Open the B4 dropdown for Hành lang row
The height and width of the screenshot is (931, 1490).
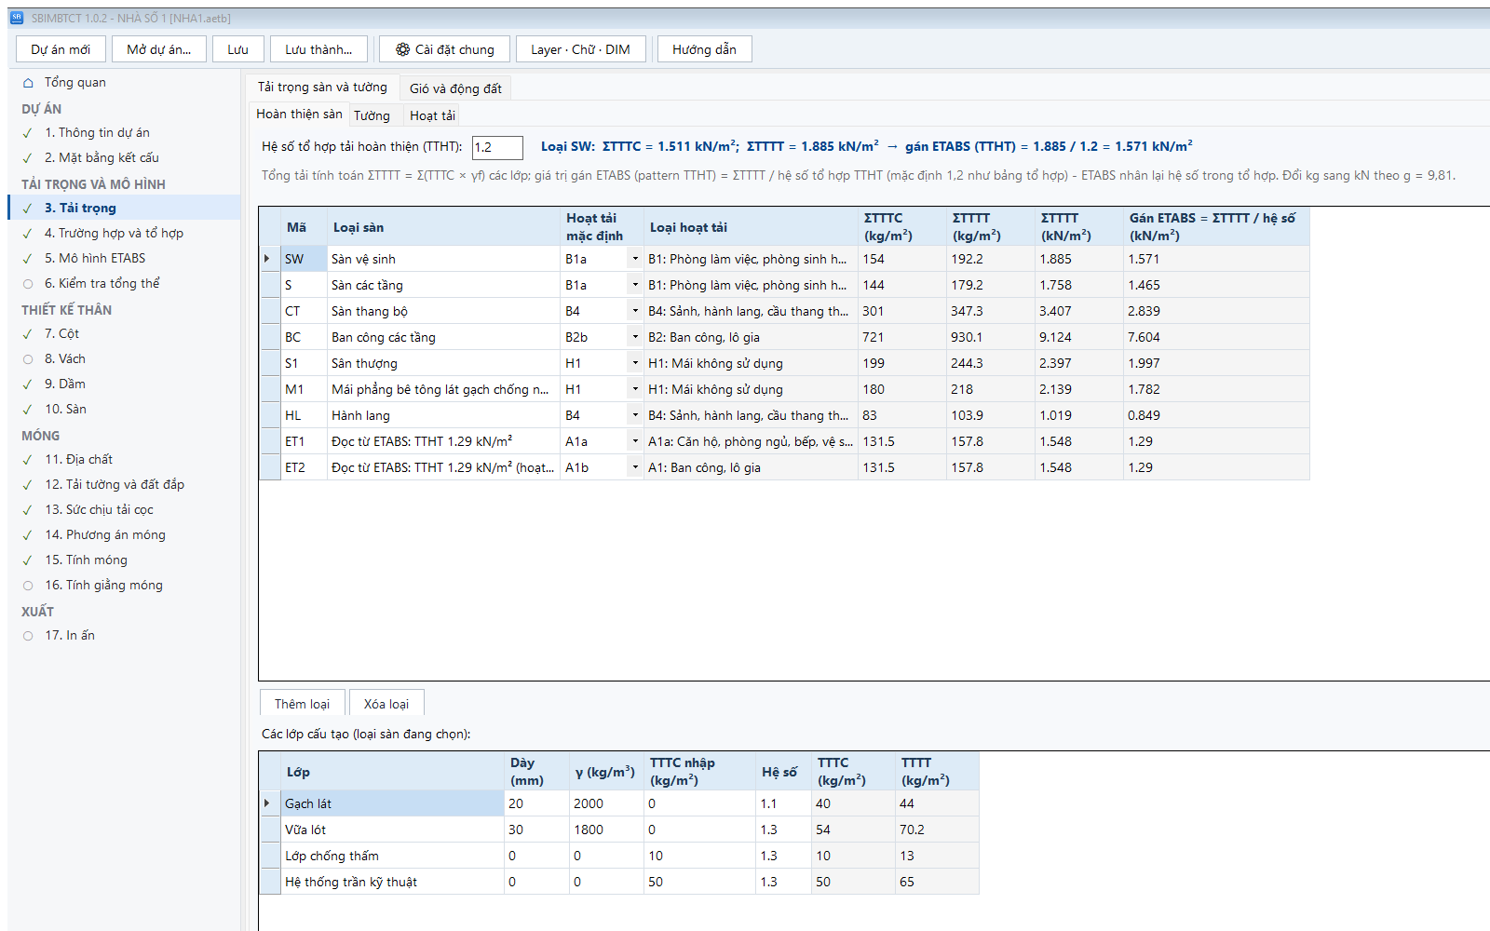coord(635,415)
